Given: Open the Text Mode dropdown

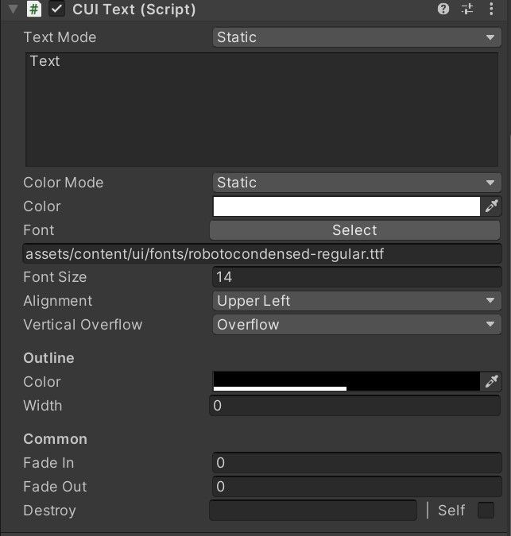Looking at the screenshot, I should (x=357, y=37).
